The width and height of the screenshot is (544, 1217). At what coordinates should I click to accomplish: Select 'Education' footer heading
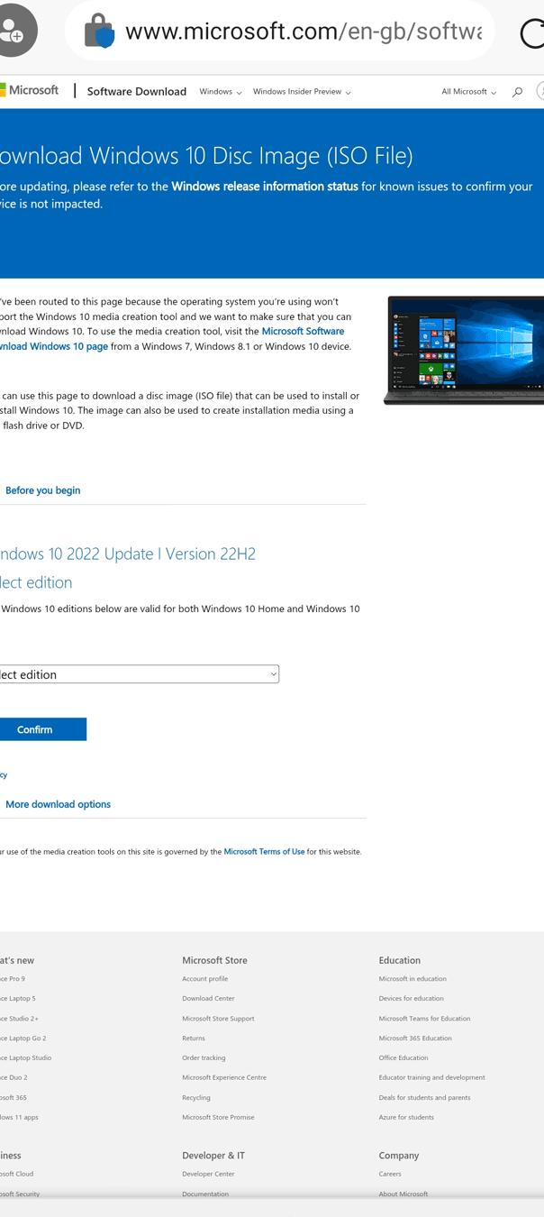pos(400,961)
